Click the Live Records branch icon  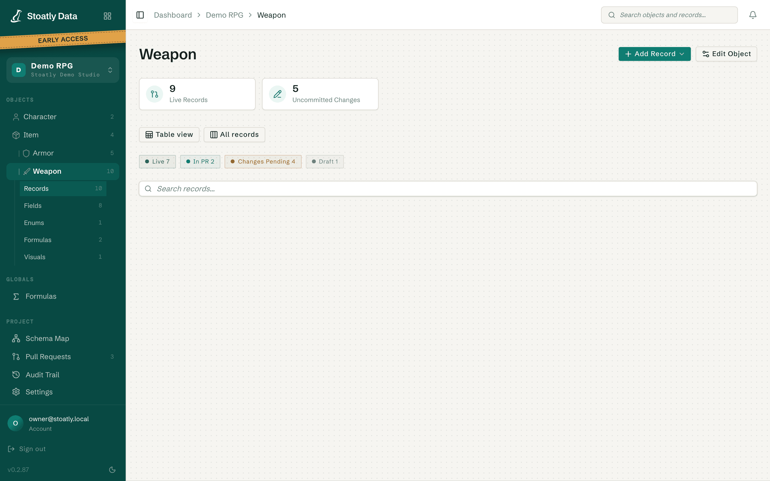(x=154, y=94)
